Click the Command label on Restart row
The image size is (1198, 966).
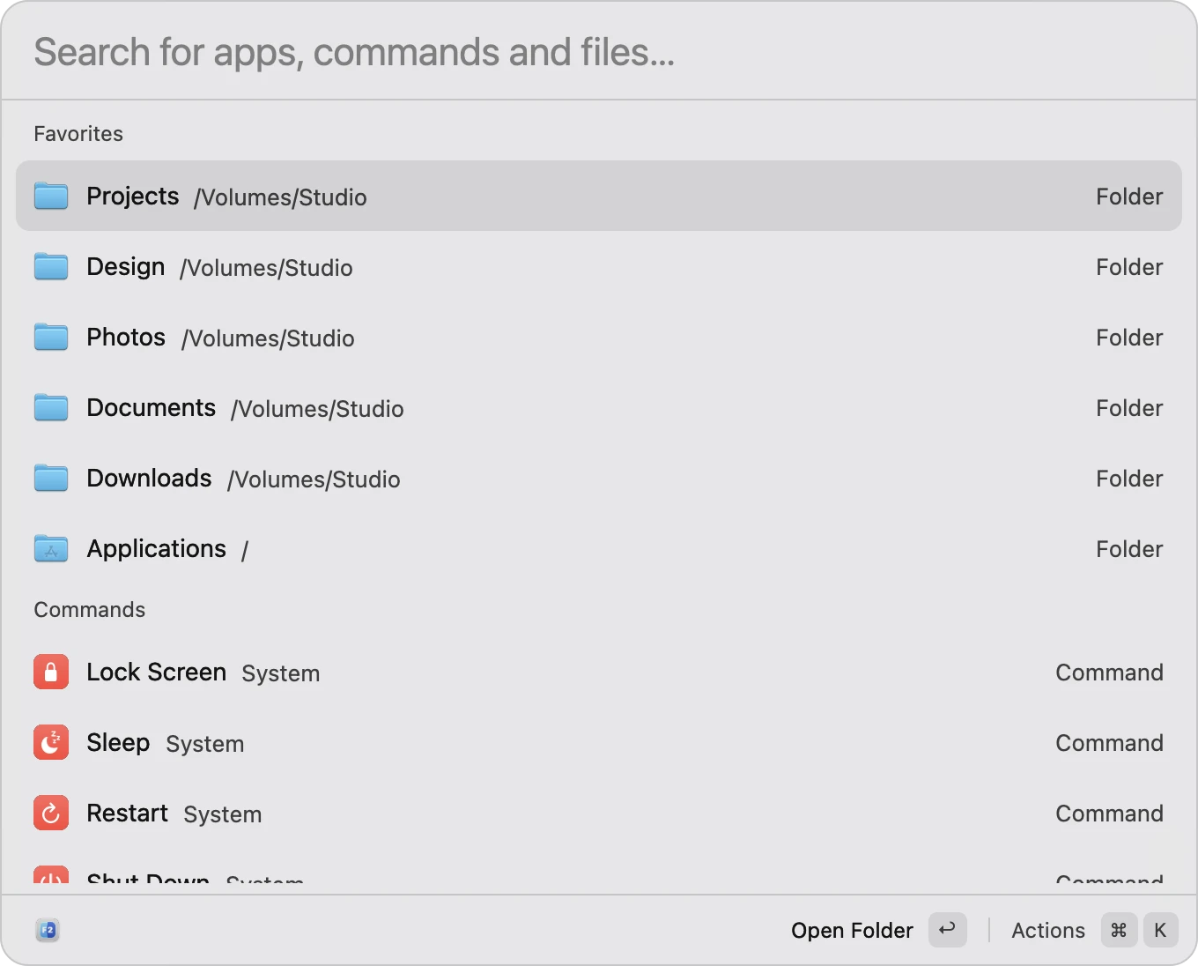1109,814
